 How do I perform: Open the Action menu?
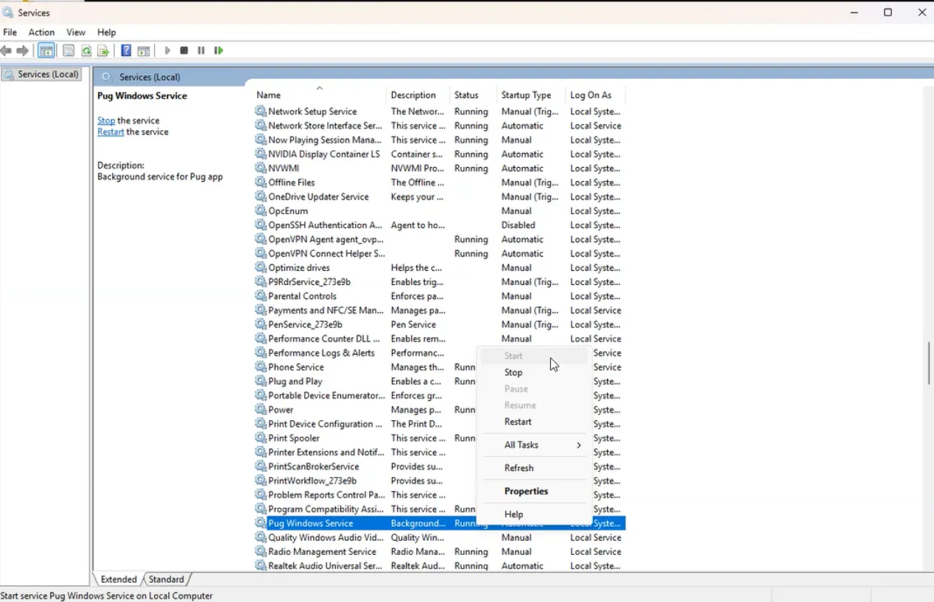point(41,32)
